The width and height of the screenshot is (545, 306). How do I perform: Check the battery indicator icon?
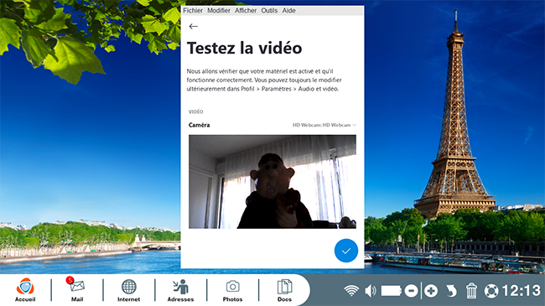click(x=392, y=291)
